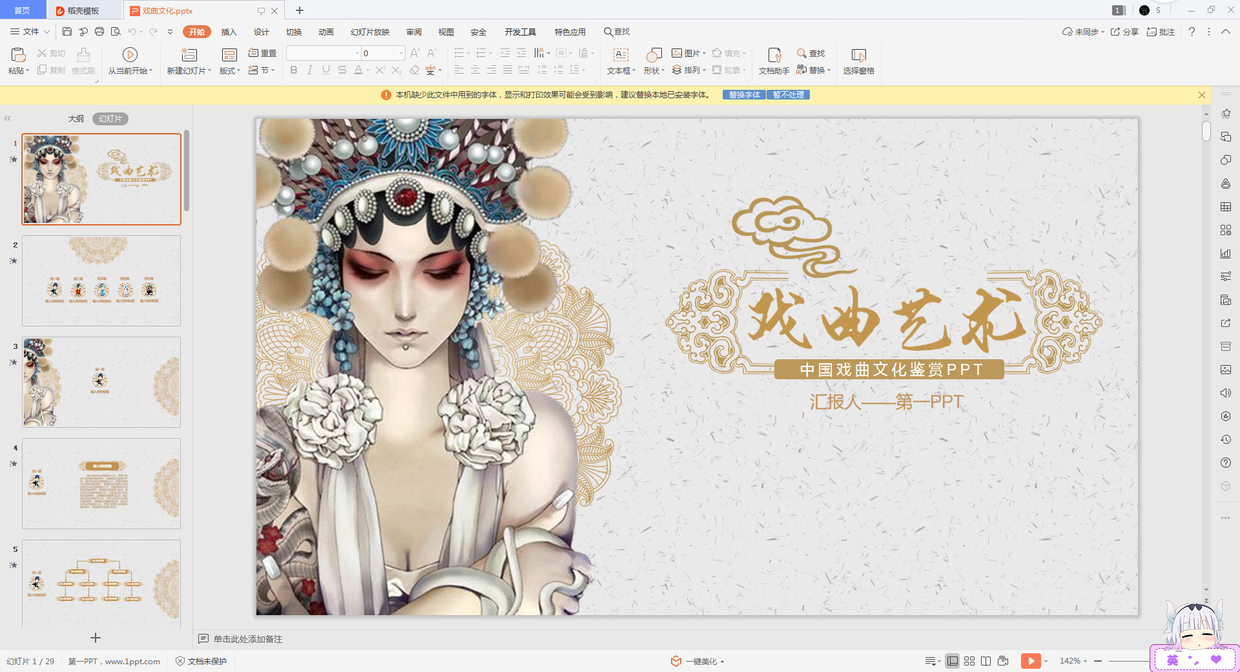Open the chart icon in right sidebar
The width and height of the screenshot is (1240, 672).
tap(1226, 253)
